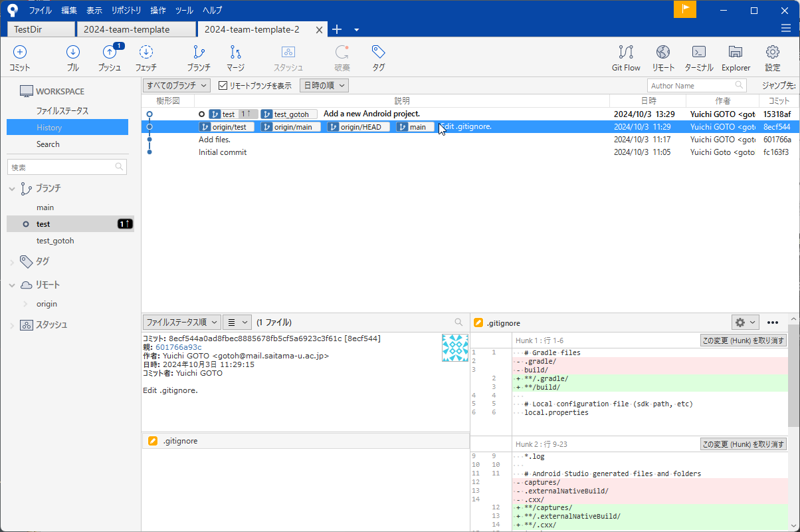Pull changes with the Pull icon

[x=73, y=53]
